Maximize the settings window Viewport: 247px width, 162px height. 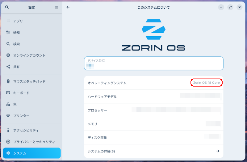(x=230, y=7)
